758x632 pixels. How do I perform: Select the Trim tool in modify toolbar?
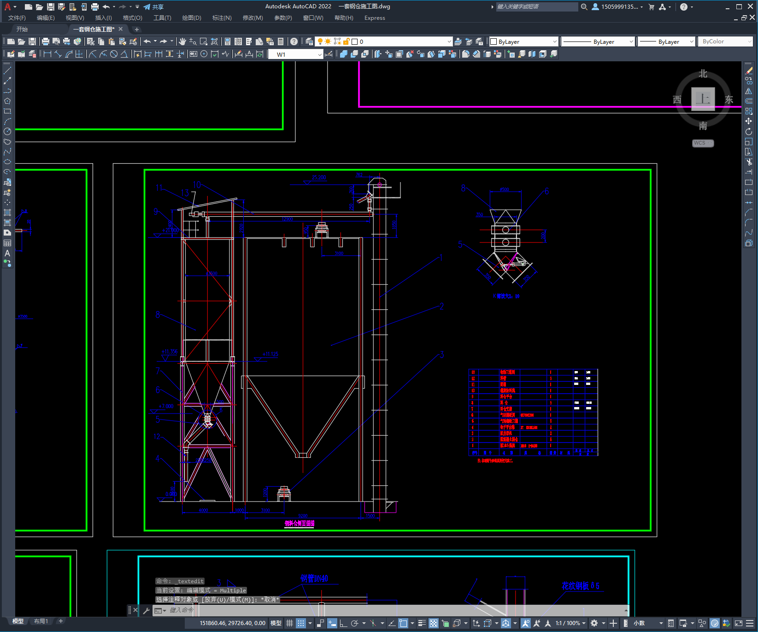(749, 162)
